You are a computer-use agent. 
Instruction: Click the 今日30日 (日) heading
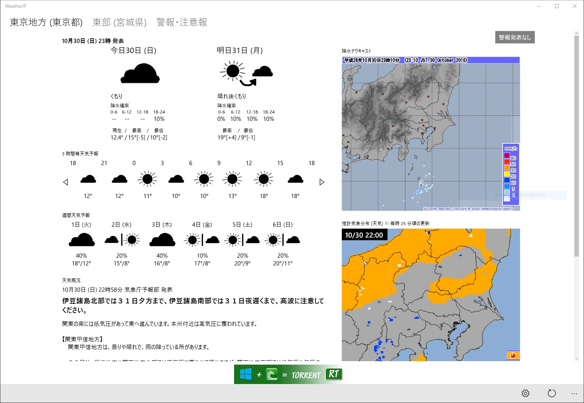point(133,50)
